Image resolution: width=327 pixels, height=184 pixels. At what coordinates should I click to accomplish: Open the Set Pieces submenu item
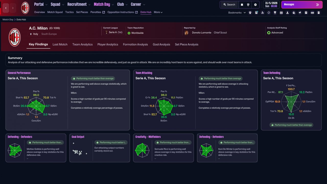point(82,12)
